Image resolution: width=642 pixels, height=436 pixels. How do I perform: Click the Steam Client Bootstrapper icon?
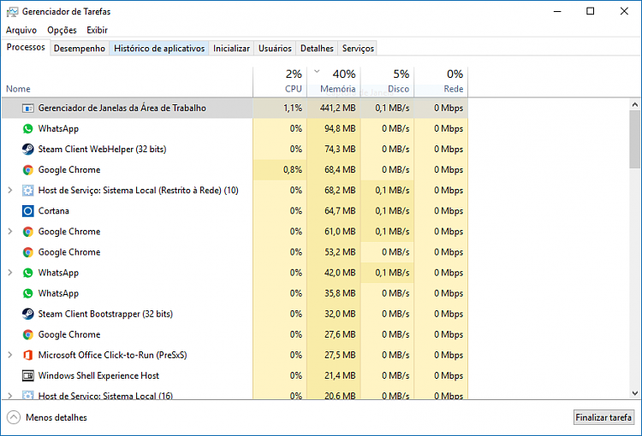point(28,314)
